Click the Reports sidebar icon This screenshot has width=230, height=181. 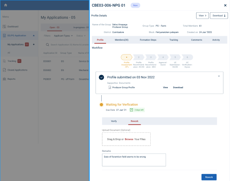(4, 79)
